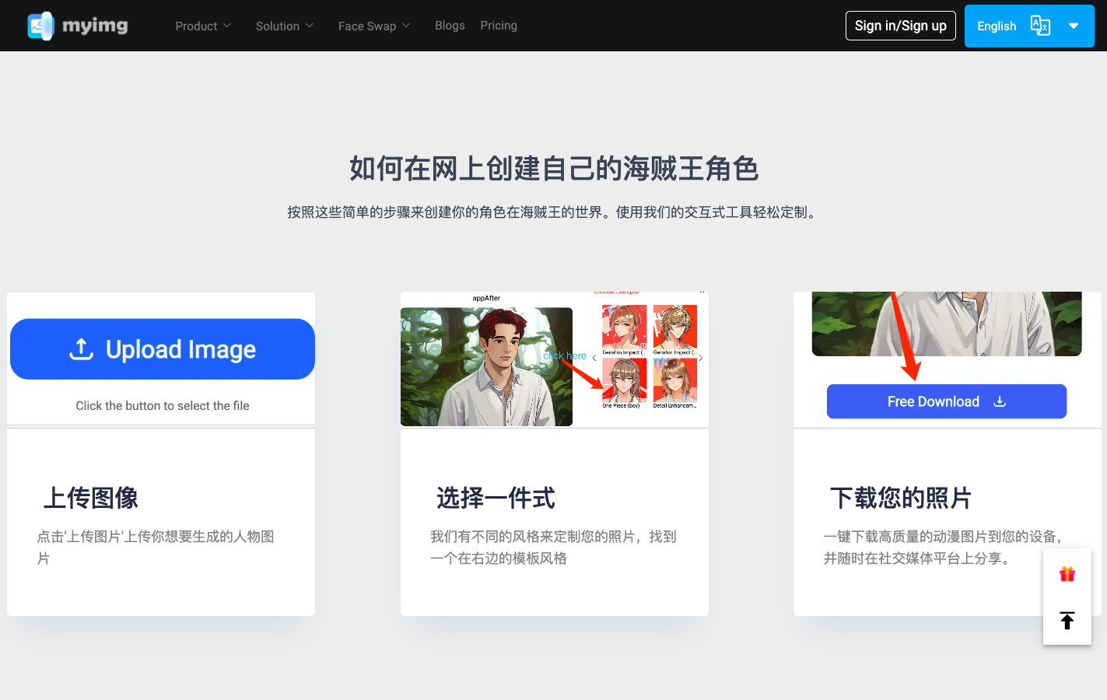The height and width of the screenshot is (700, 1107).
Task: Click the Free Download button
Action: (946, 401)
